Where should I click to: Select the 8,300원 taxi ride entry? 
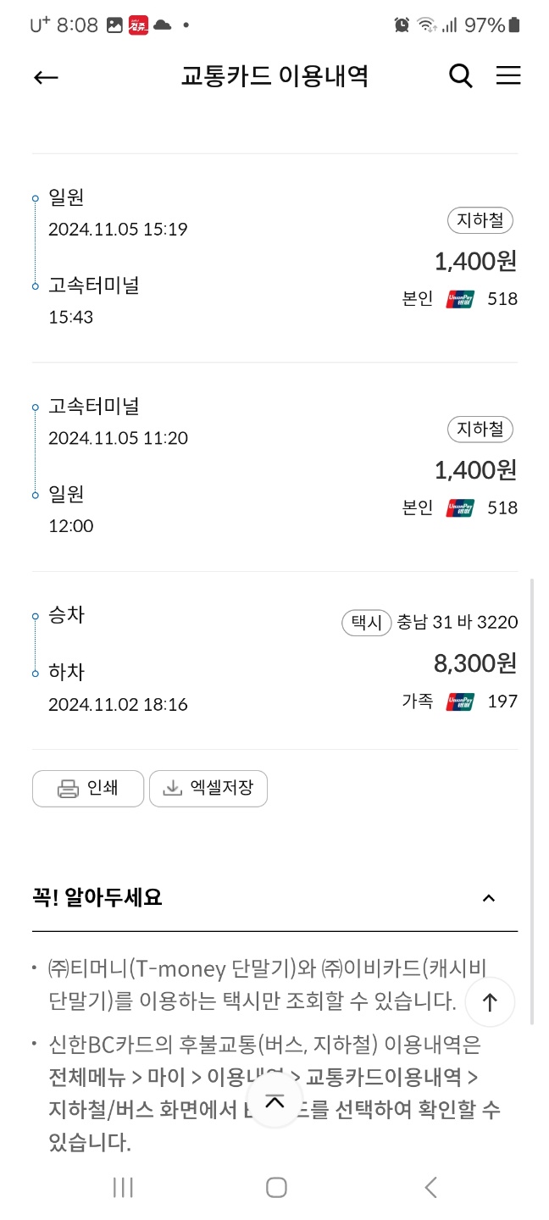coord(274,661)
